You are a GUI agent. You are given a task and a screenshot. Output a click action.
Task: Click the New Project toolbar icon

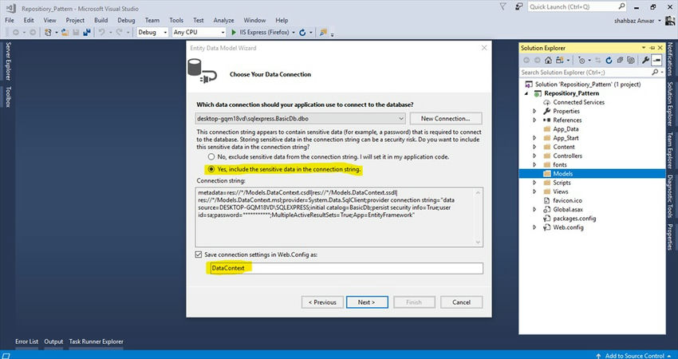[x=48, y=33]
